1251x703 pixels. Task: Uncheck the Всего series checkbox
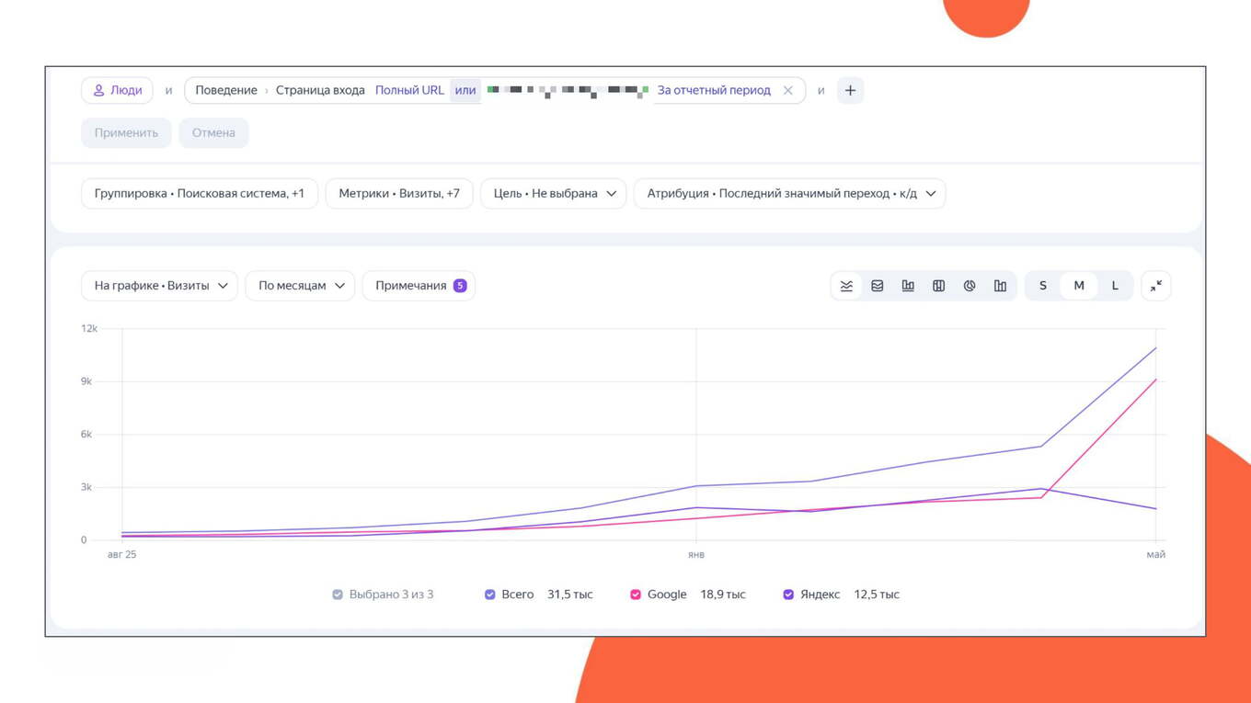coord(490,595)
